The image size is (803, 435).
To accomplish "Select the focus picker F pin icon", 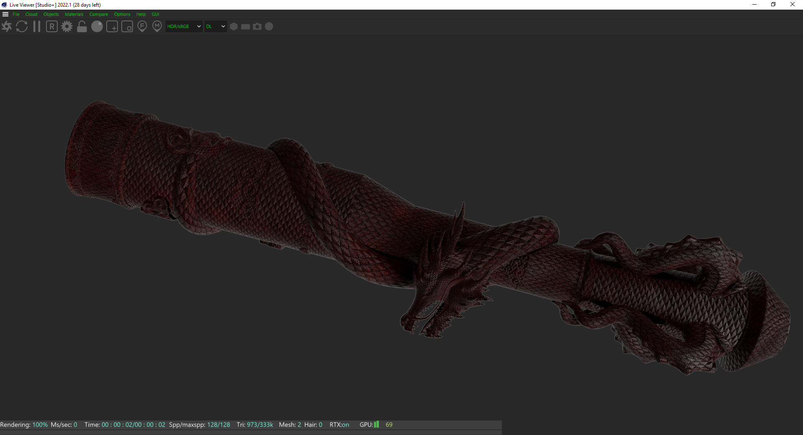I will tap(142, 27).
